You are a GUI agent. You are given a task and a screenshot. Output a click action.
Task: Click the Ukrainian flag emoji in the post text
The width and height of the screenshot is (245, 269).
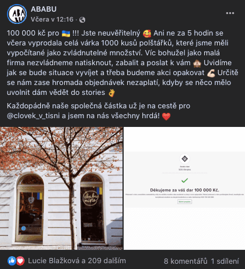tap(66, 33)
